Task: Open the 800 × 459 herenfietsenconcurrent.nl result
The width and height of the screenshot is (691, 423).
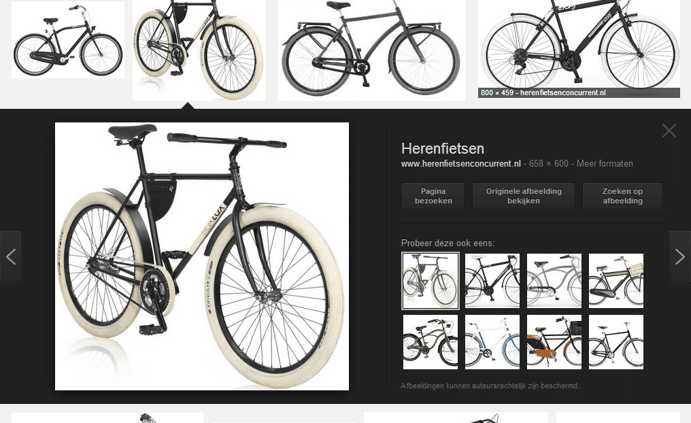Action: 579,49
